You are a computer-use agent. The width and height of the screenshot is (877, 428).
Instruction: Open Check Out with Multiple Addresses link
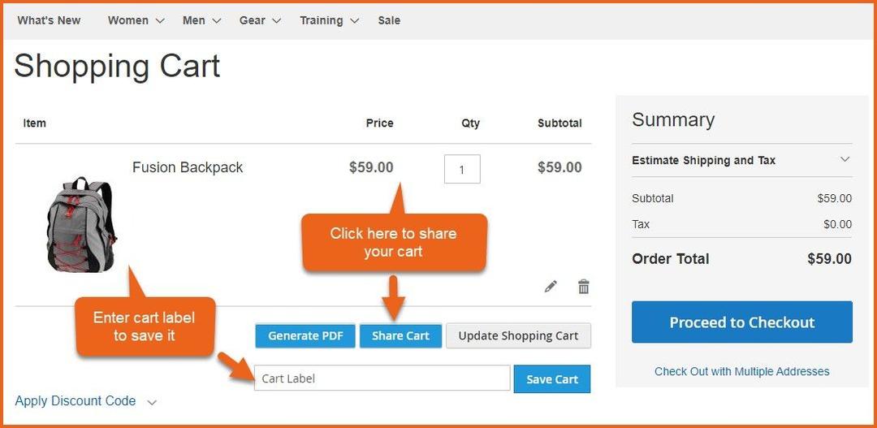pyautogui.click(x=741, y=371)
